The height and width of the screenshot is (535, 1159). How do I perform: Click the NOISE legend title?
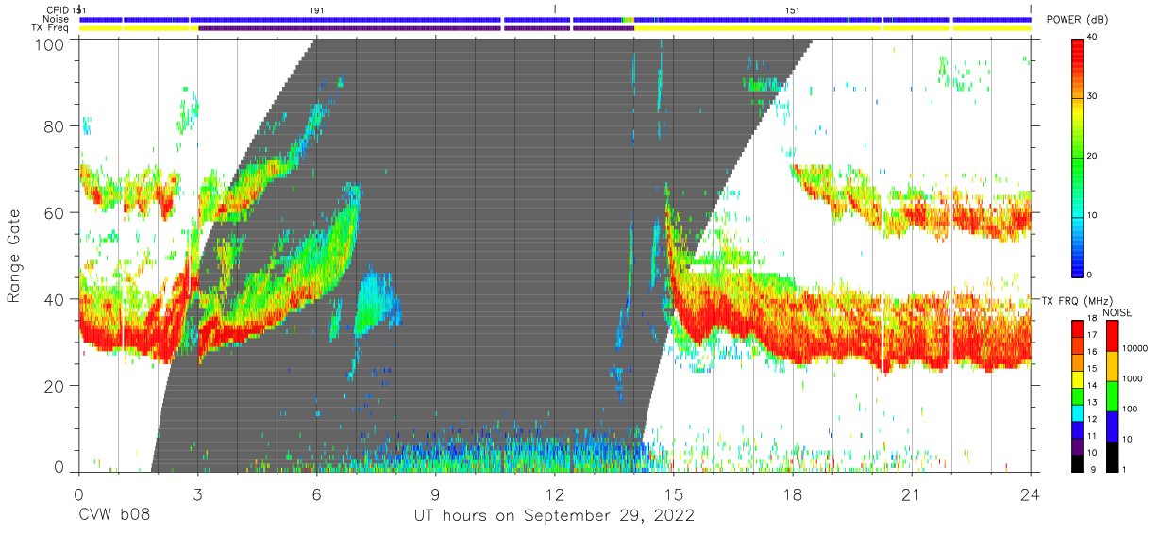1118,312
